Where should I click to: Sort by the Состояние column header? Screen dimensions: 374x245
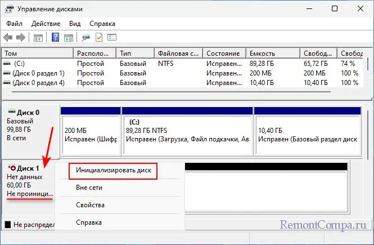coord(224,54)
